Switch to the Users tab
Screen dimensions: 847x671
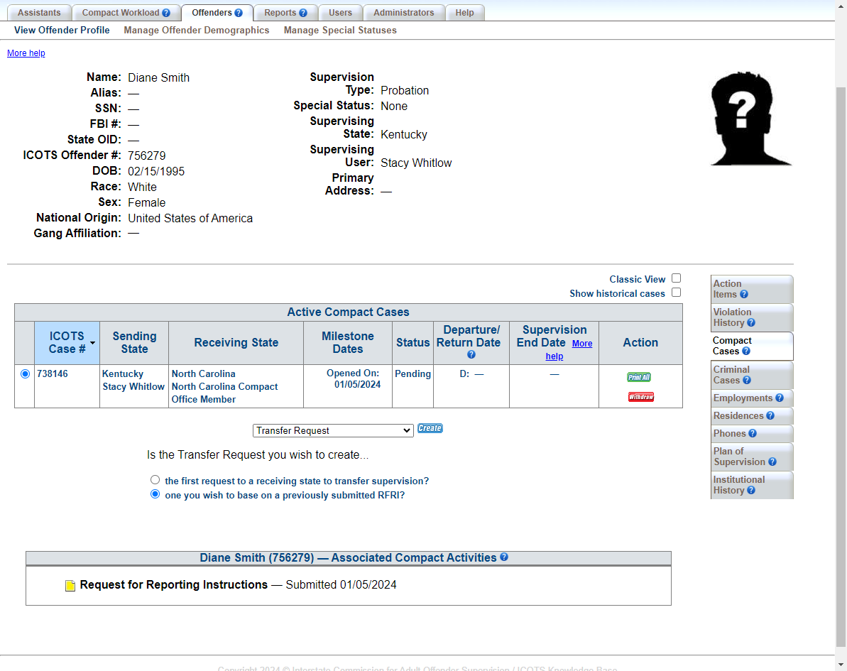[x=340, y=13]
